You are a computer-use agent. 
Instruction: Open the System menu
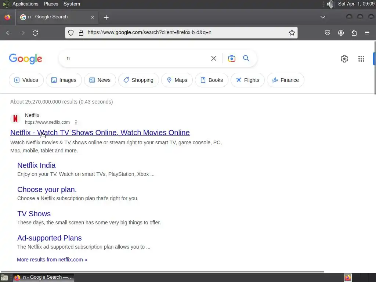tap(72, 4)
